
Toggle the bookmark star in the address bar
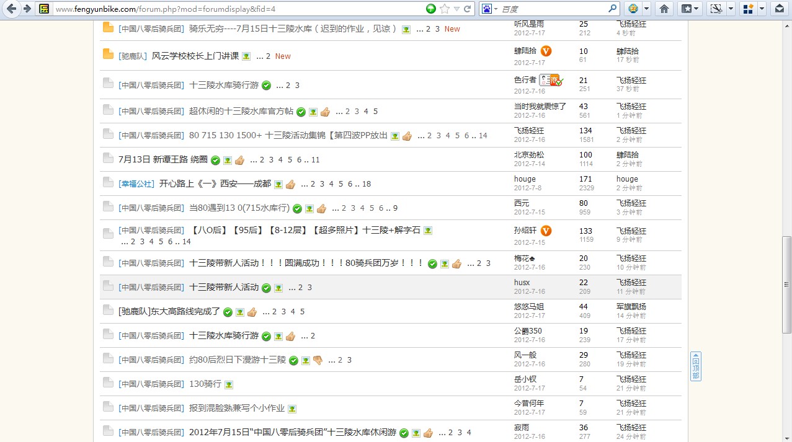(x=445, y=9)
